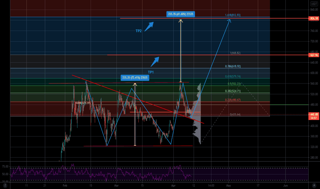Open the USDT currency selector
This screenshot has height=189, width=320.
pyautogui.click(x=314, y=4)
